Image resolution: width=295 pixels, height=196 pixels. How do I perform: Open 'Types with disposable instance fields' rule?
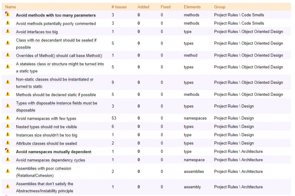click(x=56, y=103)
